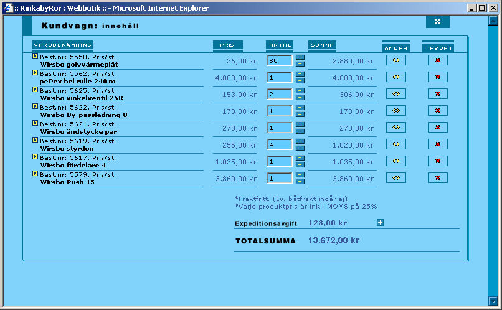This screenshot has height=310, width=502.
Task: Decrease quantity of Wirsbo Push 15
Action: (300, 182)
